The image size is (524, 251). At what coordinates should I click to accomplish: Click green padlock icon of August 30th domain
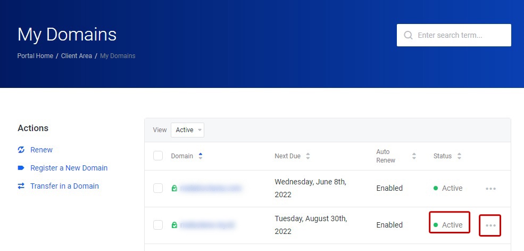click(174, 225)
